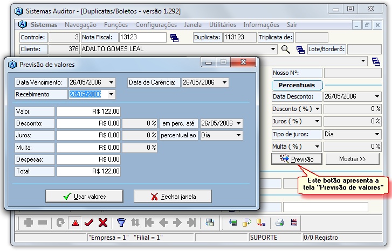Viewport: 392px width, 251px height.
Task: Open Juros ( % ) type dropdown
Action: 317,121
